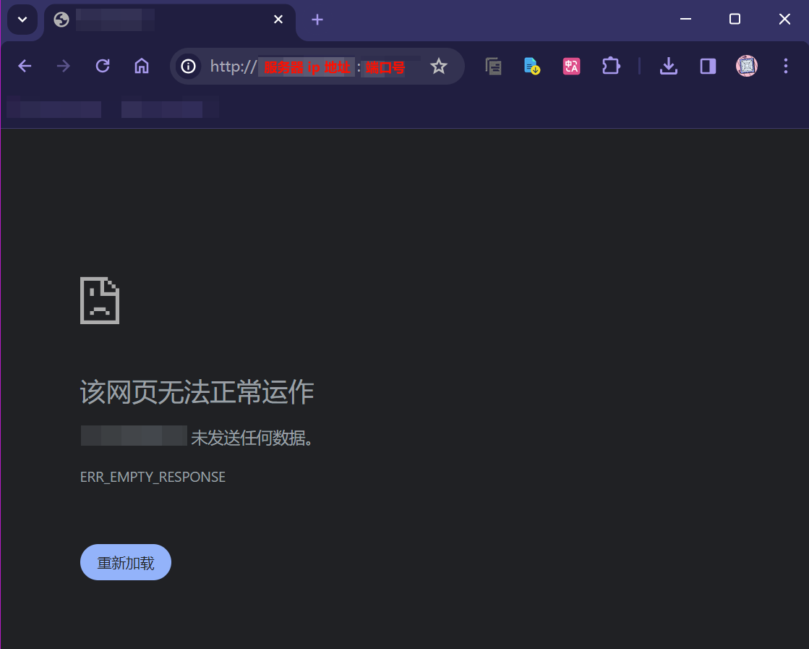
Task: Open the Extensions puzzle menu
Action: coord(610,67)
